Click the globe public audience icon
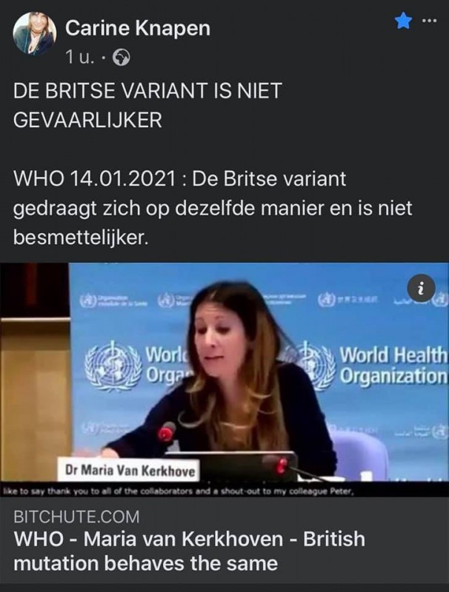The height and width of the screenshot is (592, 449). click(121, 58)
